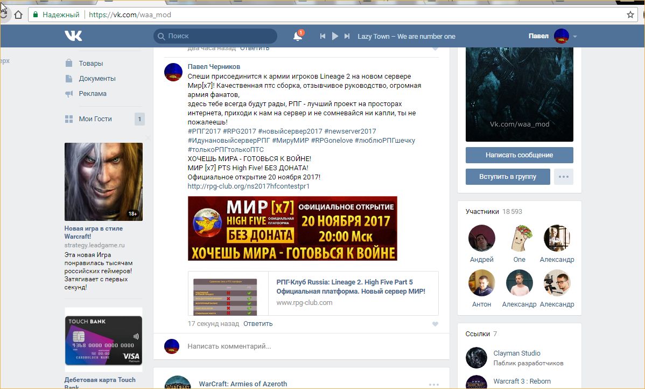Focus the Поиск search field
Screen dimensions: 645x389
click(x=215, y=36)
